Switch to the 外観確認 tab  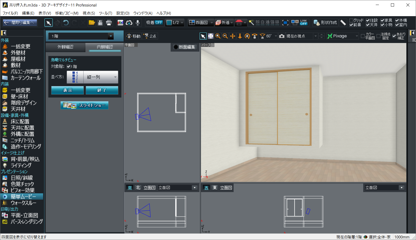(65, 47)
